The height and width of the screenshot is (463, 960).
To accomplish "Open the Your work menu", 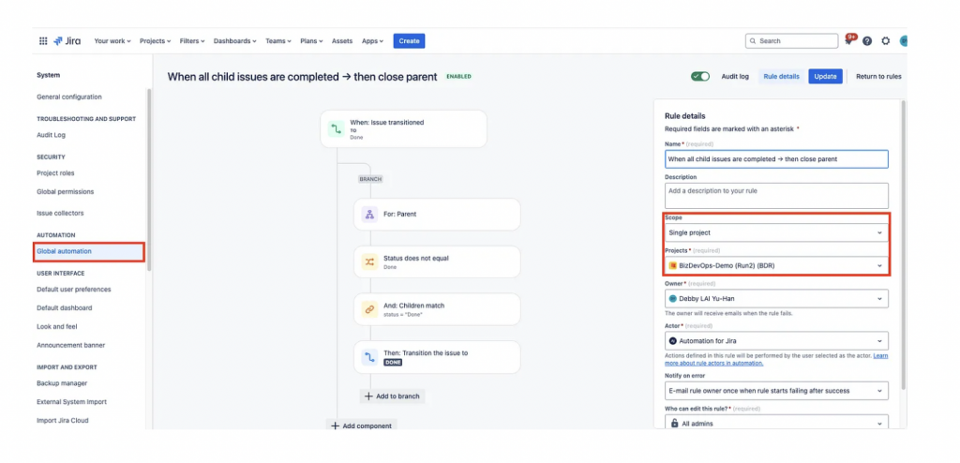I will point(112,41).
